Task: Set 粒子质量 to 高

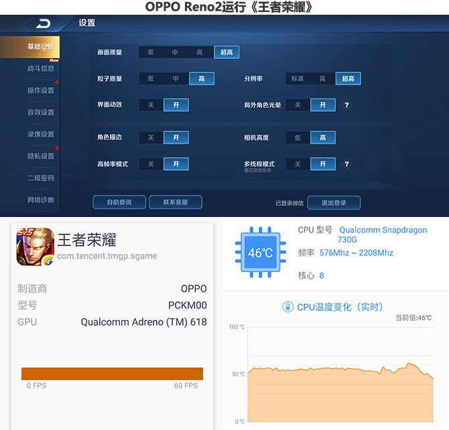Action: pyautogui.click(x=202, y=78)
